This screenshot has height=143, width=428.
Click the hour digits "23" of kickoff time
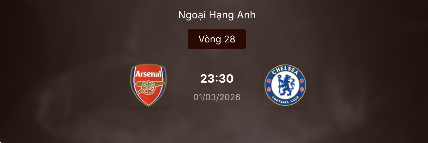(208, 79)
